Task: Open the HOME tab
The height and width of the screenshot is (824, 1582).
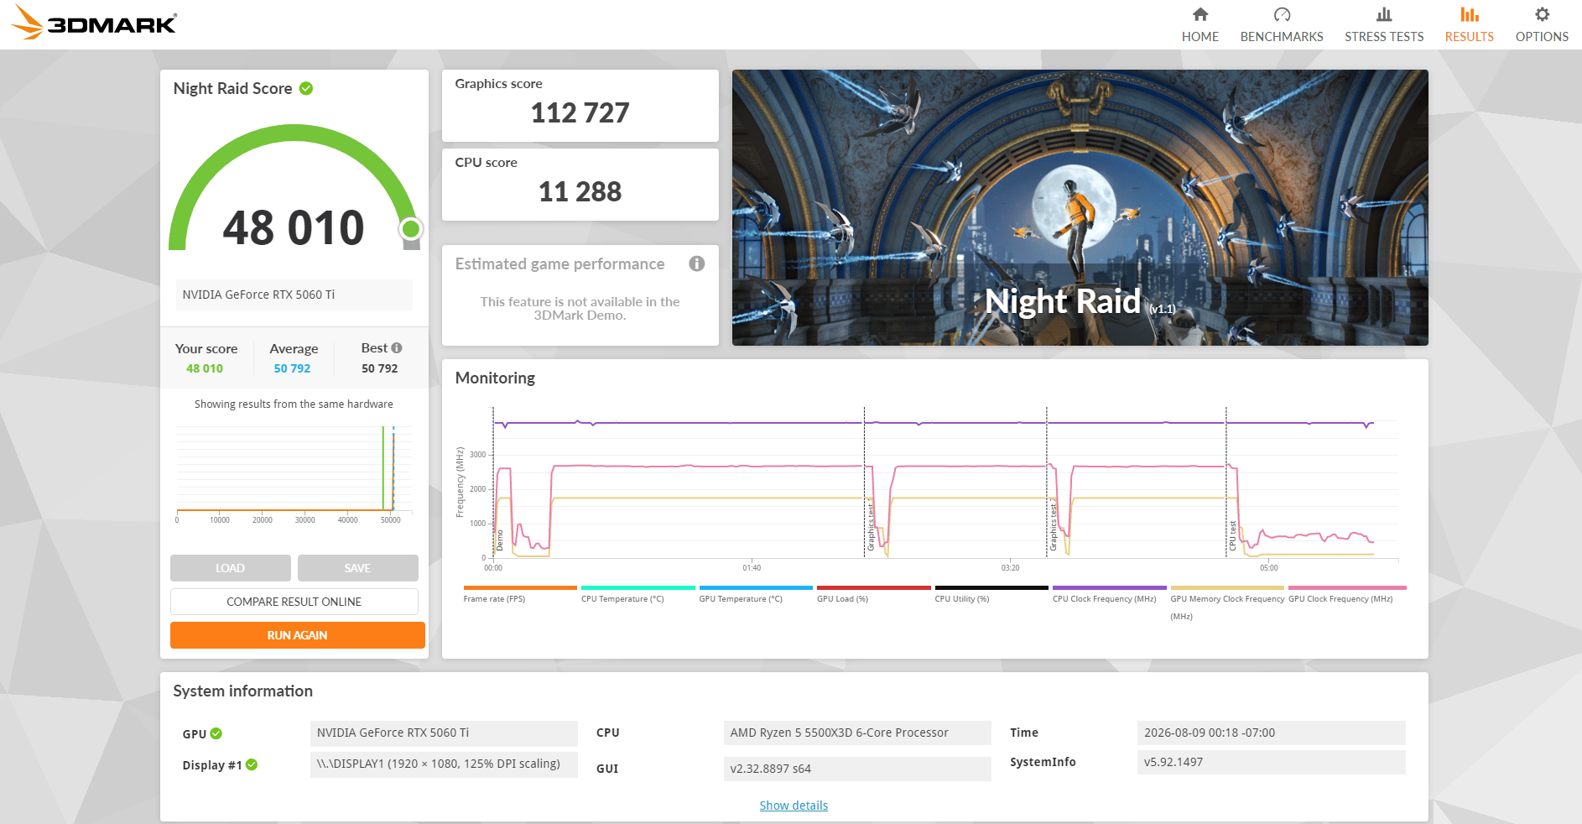Action: [x=1200, y=24]
